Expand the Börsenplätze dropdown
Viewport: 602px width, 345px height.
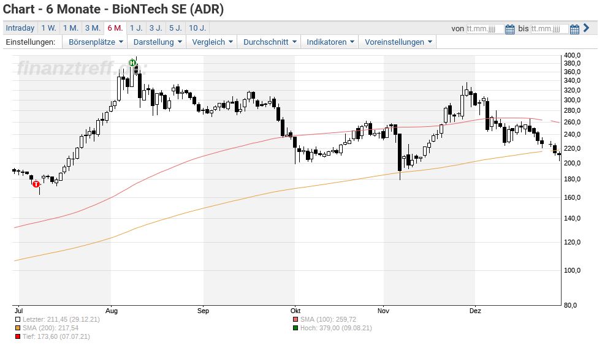96,42
